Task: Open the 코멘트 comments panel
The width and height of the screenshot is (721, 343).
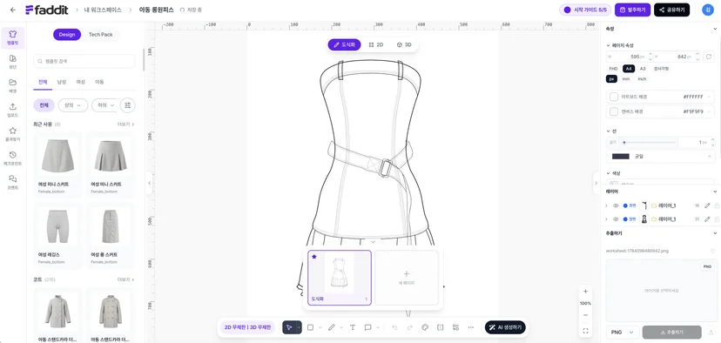Action: (x=12, y=182)
